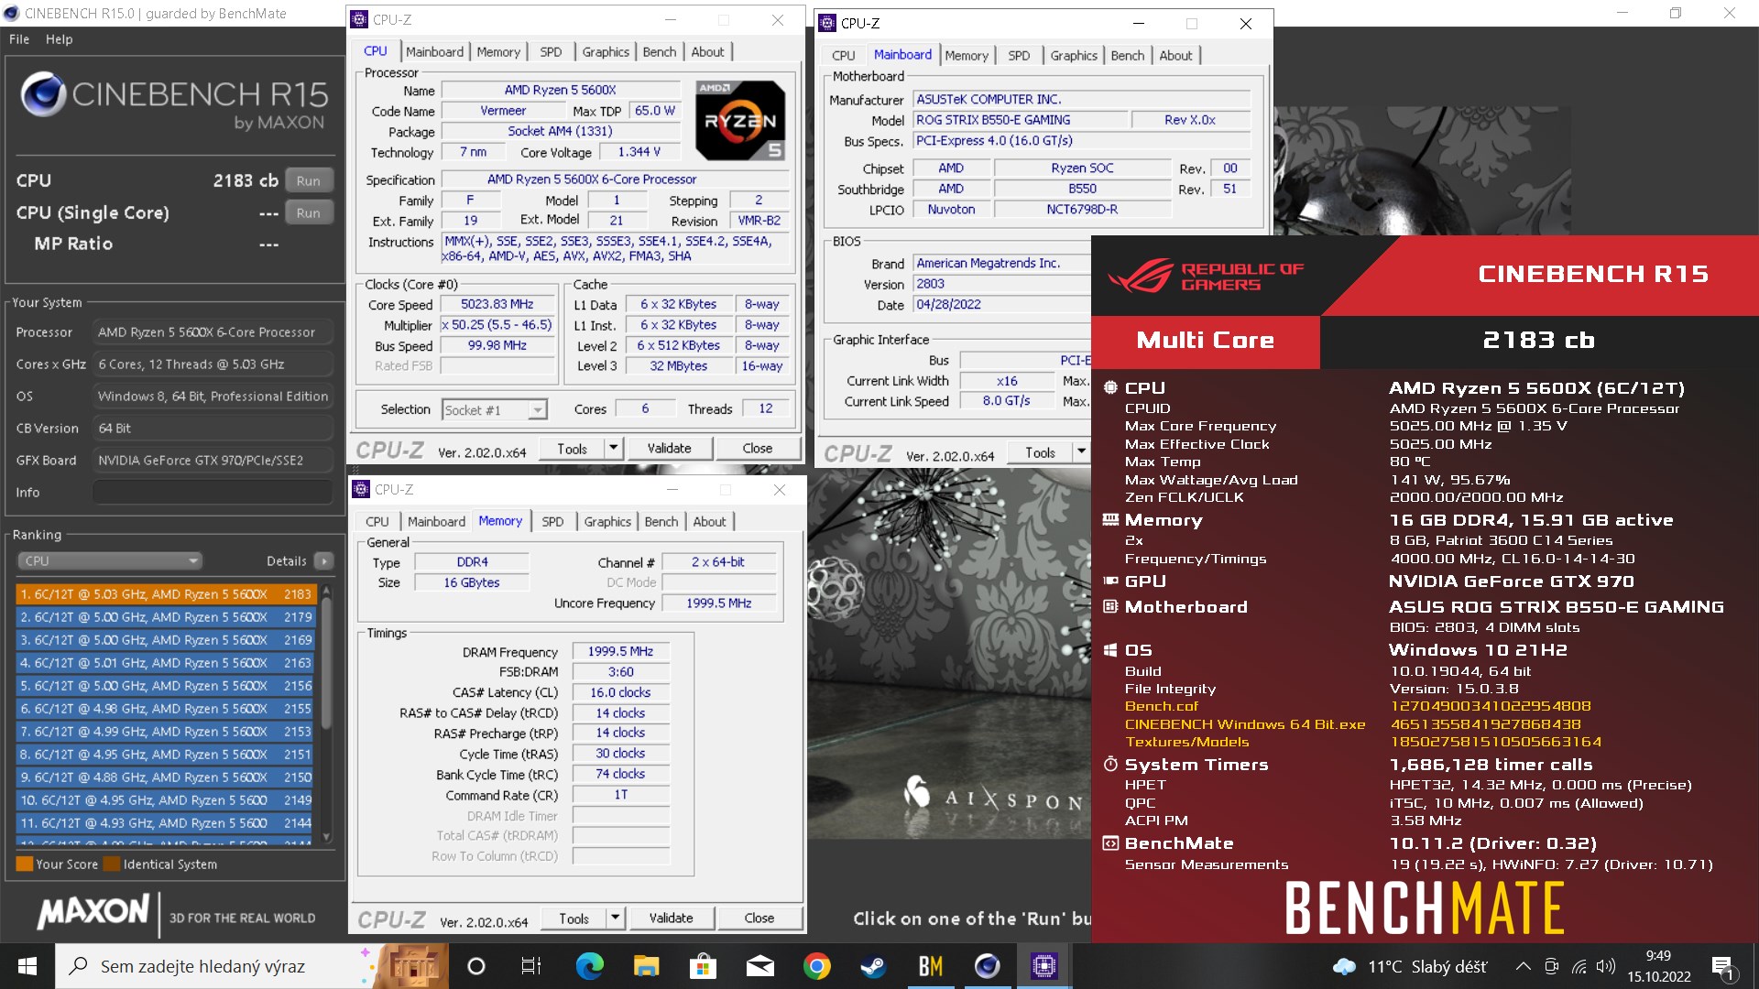Open Mail app from taskbar

(x=760, y=966)
